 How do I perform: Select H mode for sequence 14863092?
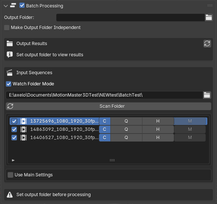158,129
